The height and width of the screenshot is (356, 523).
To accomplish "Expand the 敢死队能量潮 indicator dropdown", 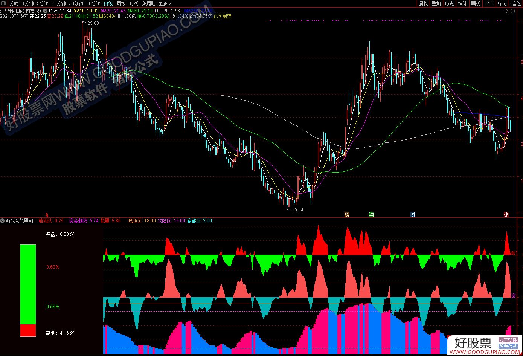I will [x=3, y=221].
